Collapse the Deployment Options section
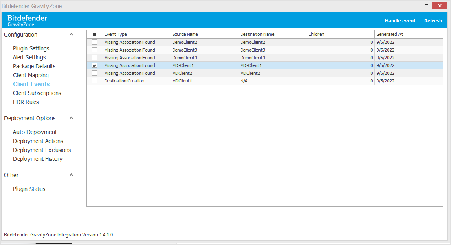This screenshot has height=245, width=451. [x=71, y=118]
